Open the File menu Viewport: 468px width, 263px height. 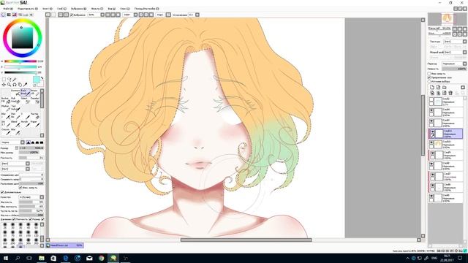click(8, 9)
